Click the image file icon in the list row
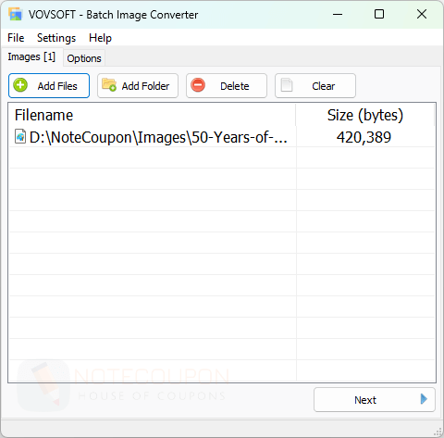The width and height of the screenshot is (444, 438). [20, 136]
